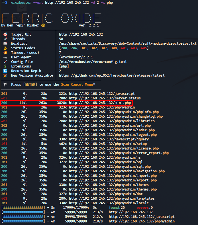Click the dollar icon beside Extensions
Image resolution: width=198 pixels, height=225 pixels.
[x=5, y=66]
